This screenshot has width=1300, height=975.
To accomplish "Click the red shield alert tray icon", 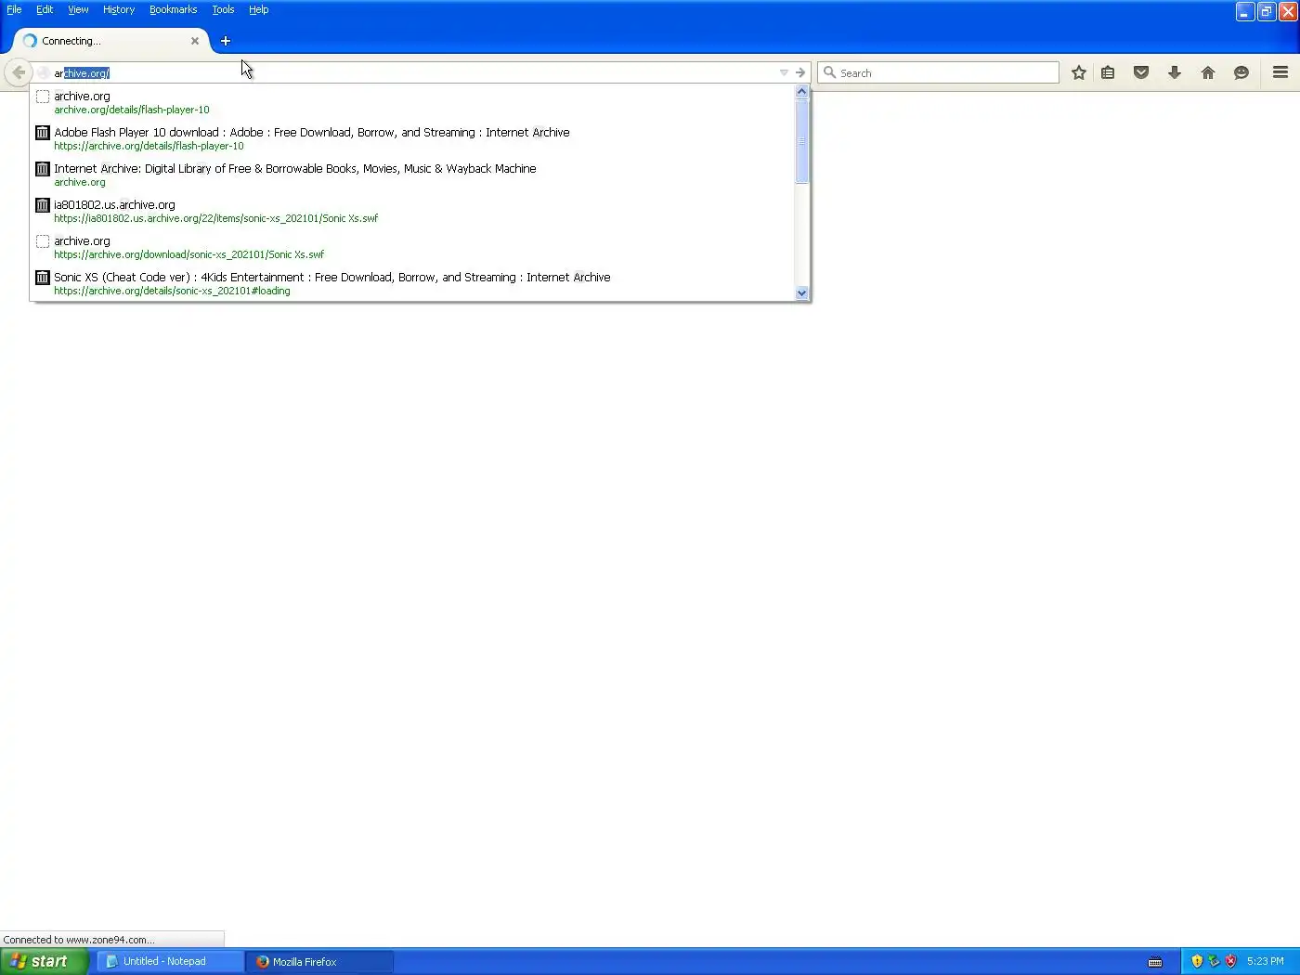I will pyautogui.click(x=1230, y=961).
